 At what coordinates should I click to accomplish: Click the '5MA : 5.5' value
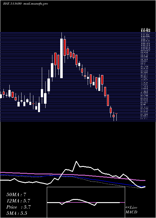click(x=17, y=213)
